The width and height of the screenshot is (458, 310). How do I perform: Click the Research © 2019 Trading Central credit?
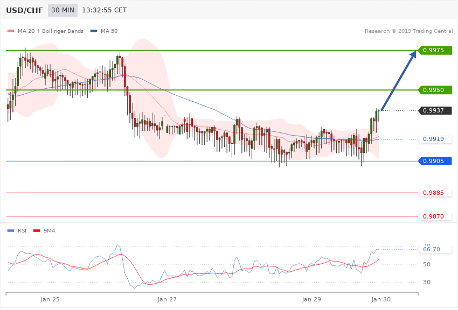point(408,31)
